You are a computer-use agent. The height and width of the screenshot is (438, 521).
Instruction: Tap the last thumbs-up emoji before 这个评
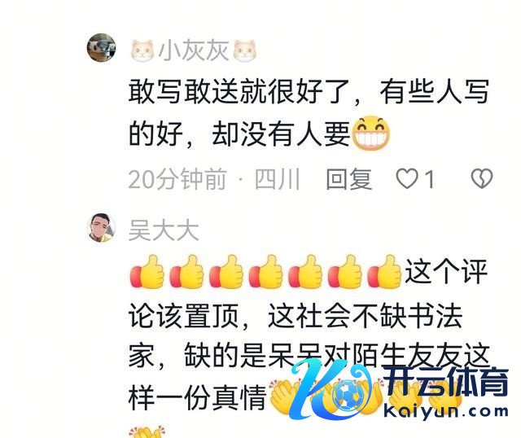pyautogui.click(x=384, y=272)
